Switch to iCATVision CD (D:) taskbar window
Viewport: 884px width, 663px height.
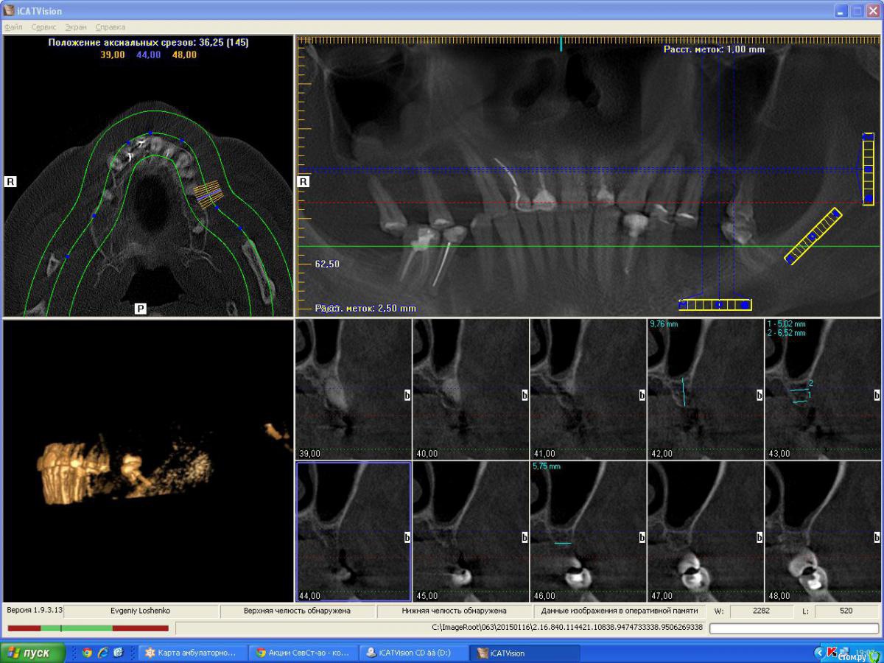[x=414, y=653]
